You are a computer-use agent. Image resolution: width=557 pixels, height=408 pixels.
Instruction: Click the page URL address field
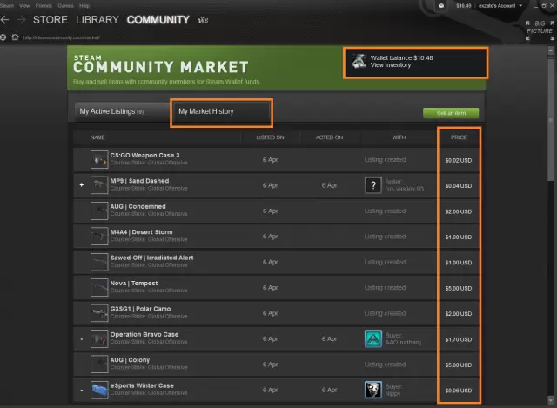point(62,37)
